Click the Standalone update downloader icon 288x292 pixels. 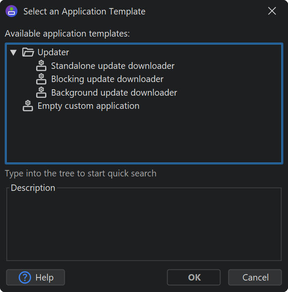coord(41,66)
